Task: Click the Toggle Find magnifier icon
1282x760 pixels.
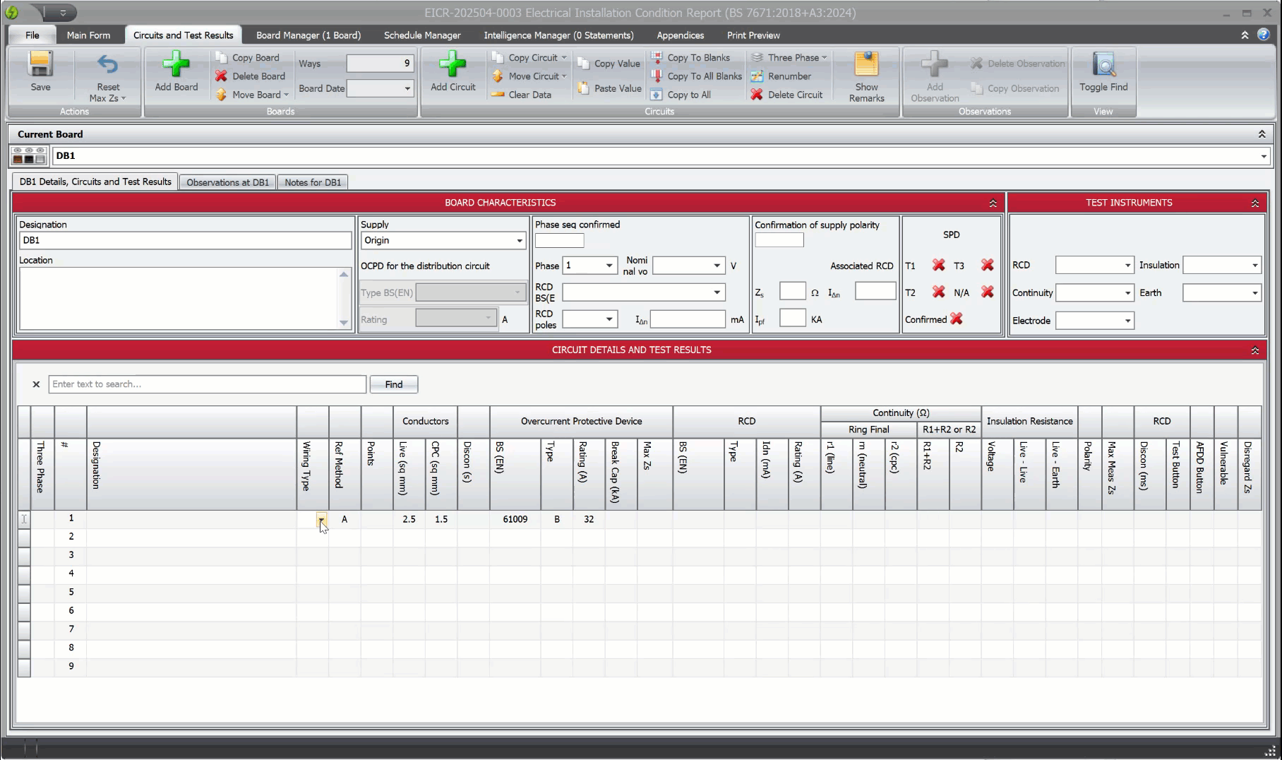Action: [1103, 65]
